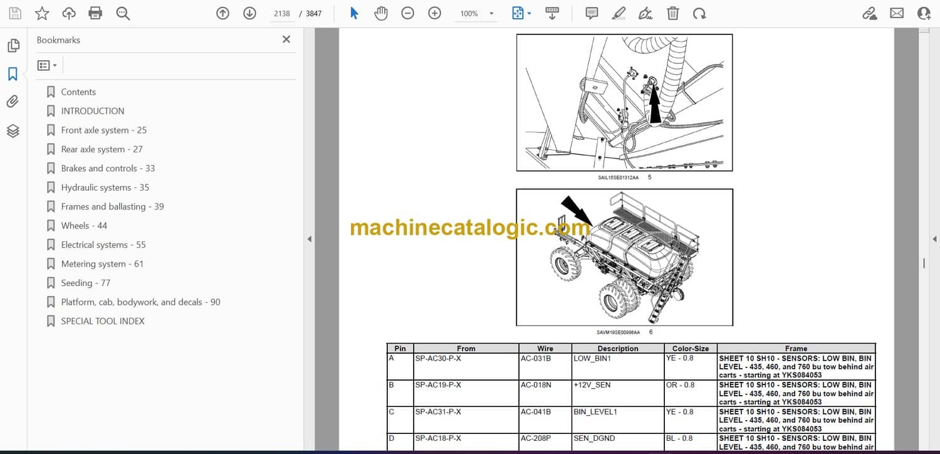Open Electrical systems - 55 bookmark
Viewport: 940px width, 454px height.
click(103, 245)
